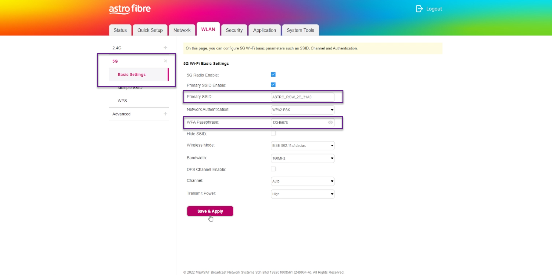The width and height of the screenshot is (552, 275).
Task: Open the System Tools tab
Action: pyautogui.click(x=300, y=30)
